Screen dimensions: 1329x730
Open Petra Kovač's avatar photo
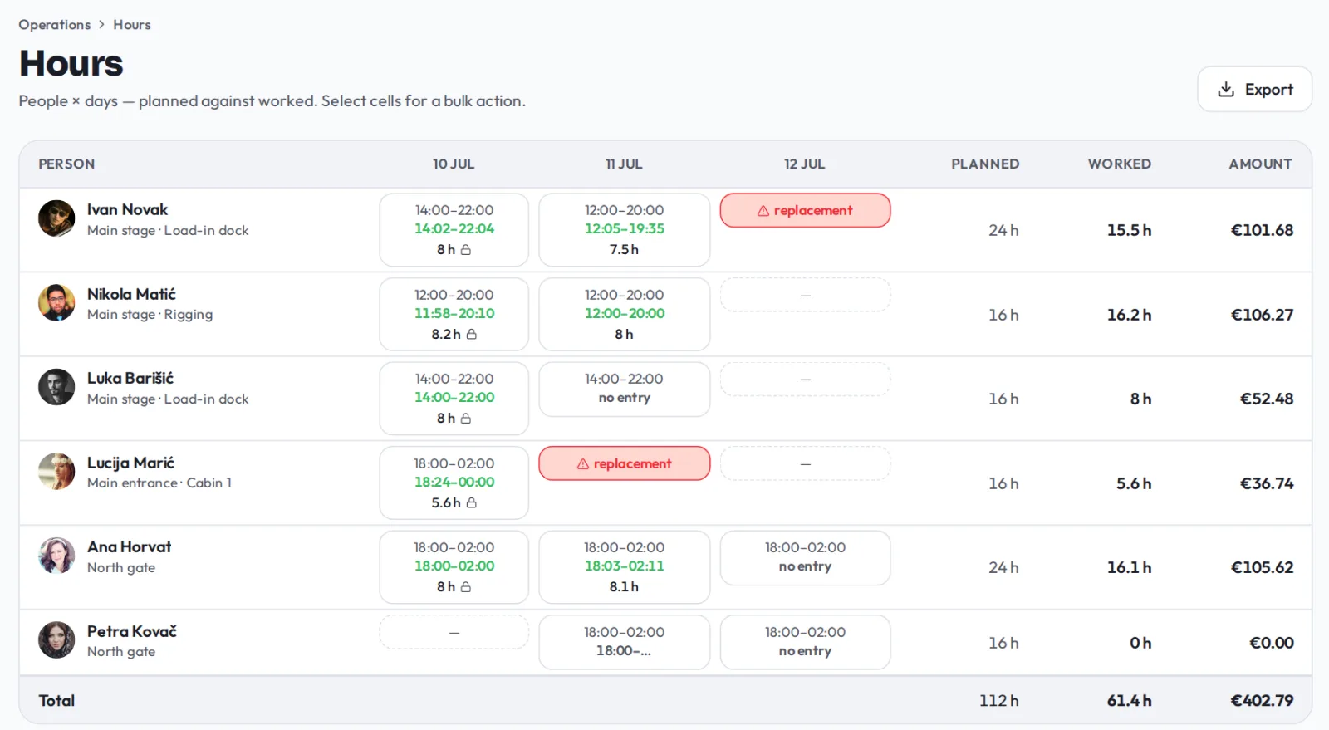[x=56, y=639]
